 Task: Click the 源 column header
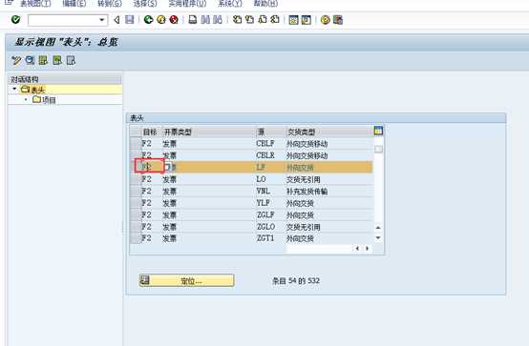point(270,132)
